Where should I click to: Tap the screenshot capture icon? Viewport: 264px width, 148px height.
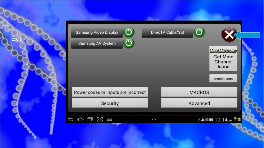coord(100,119)
